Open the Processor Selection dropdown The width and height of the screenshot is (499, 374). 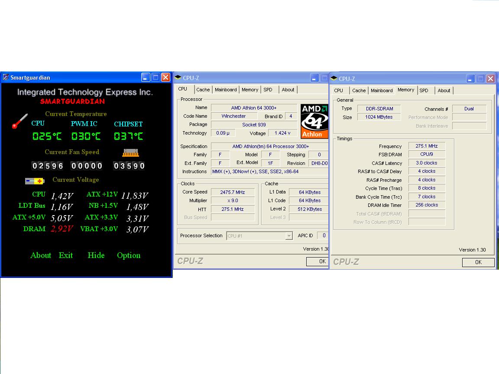tap(289, 235)
